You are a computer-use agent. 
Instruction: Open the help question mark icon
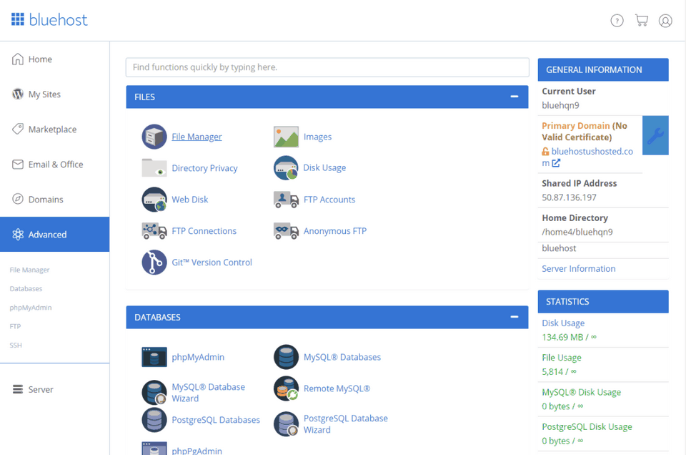[617, 21]
